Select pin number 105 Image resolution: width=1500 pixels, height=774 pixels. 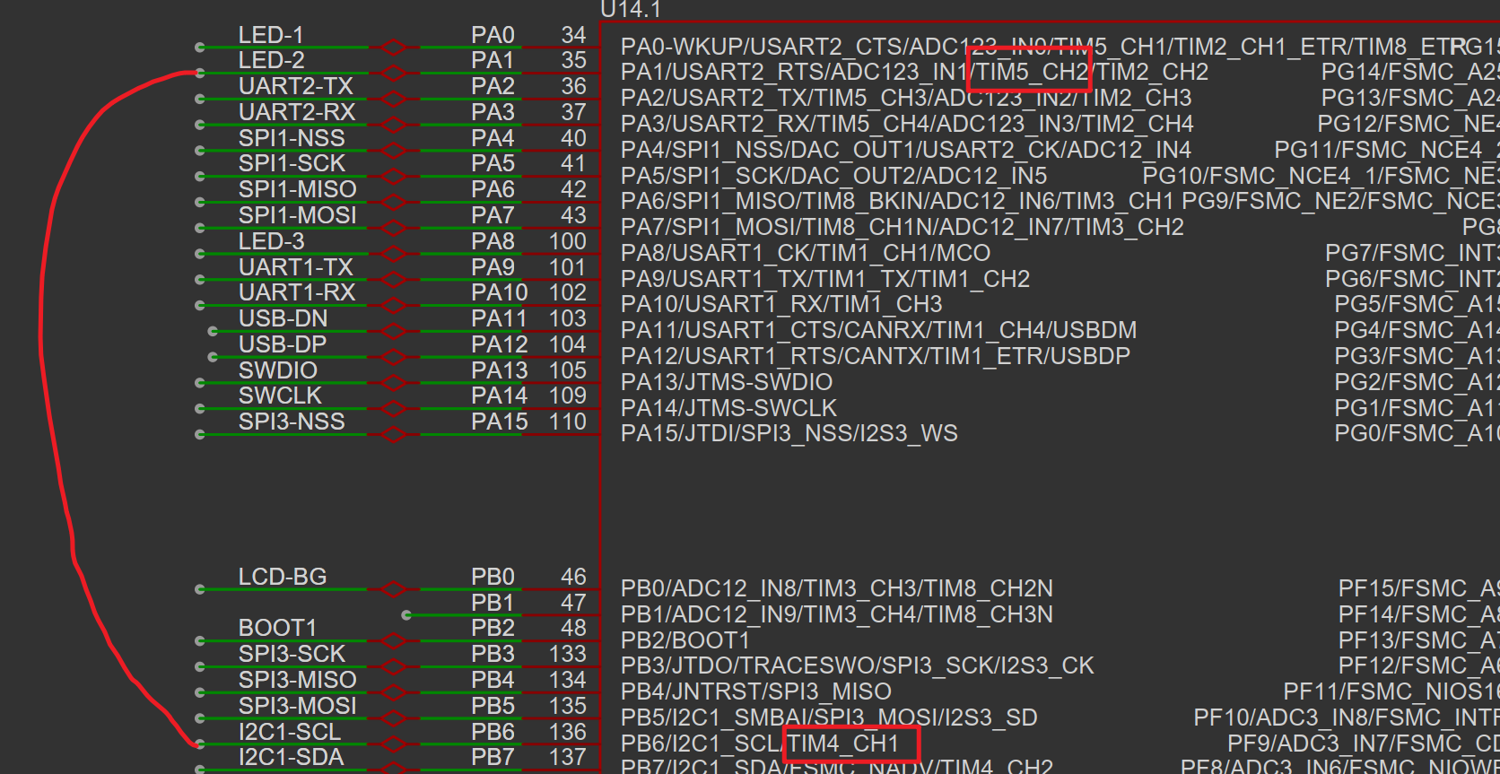coord(568,370)
